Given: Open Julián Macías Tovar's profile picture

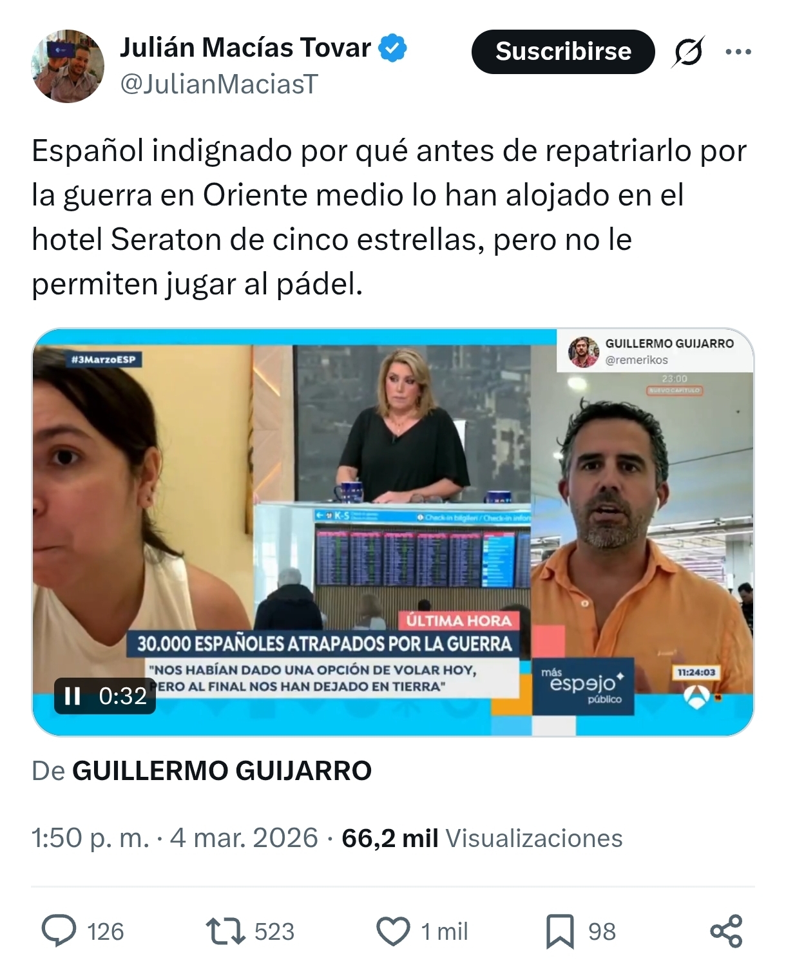Looking at the screenshot, I should (68, 66).
